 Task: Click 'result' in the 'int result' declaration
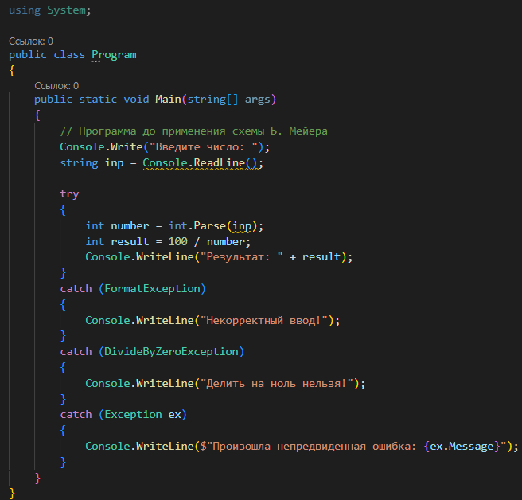[x=130, y=241]
